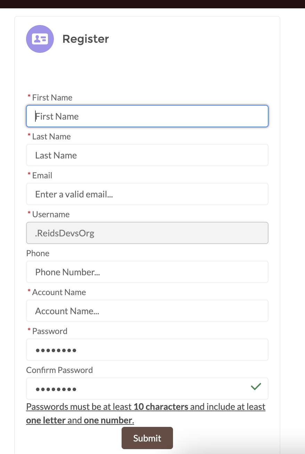This screenshot has width=305, height=454.
Task: Select the Phone Number input field
Action: pos(147,272)
